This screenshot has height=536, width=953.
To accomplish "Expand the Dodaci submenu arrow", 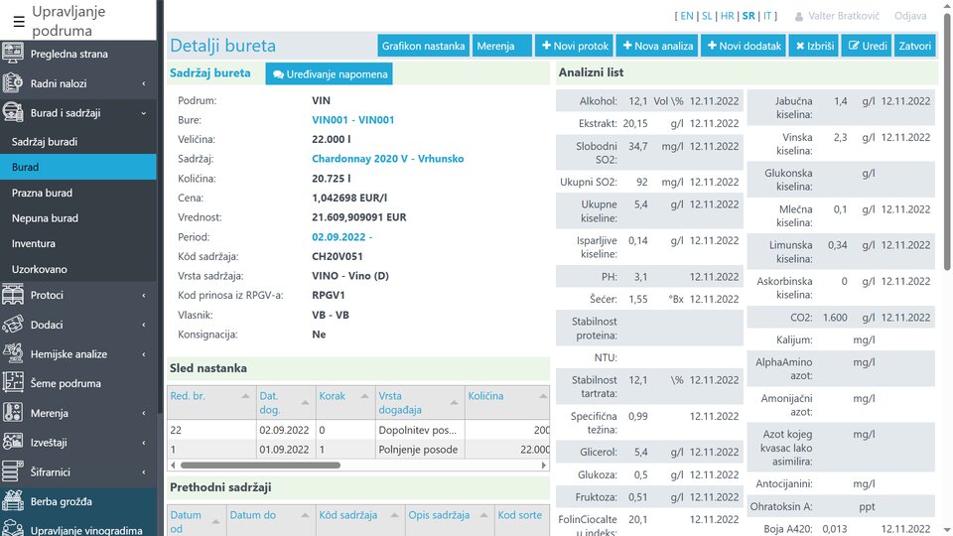I will tap(143, 325).
